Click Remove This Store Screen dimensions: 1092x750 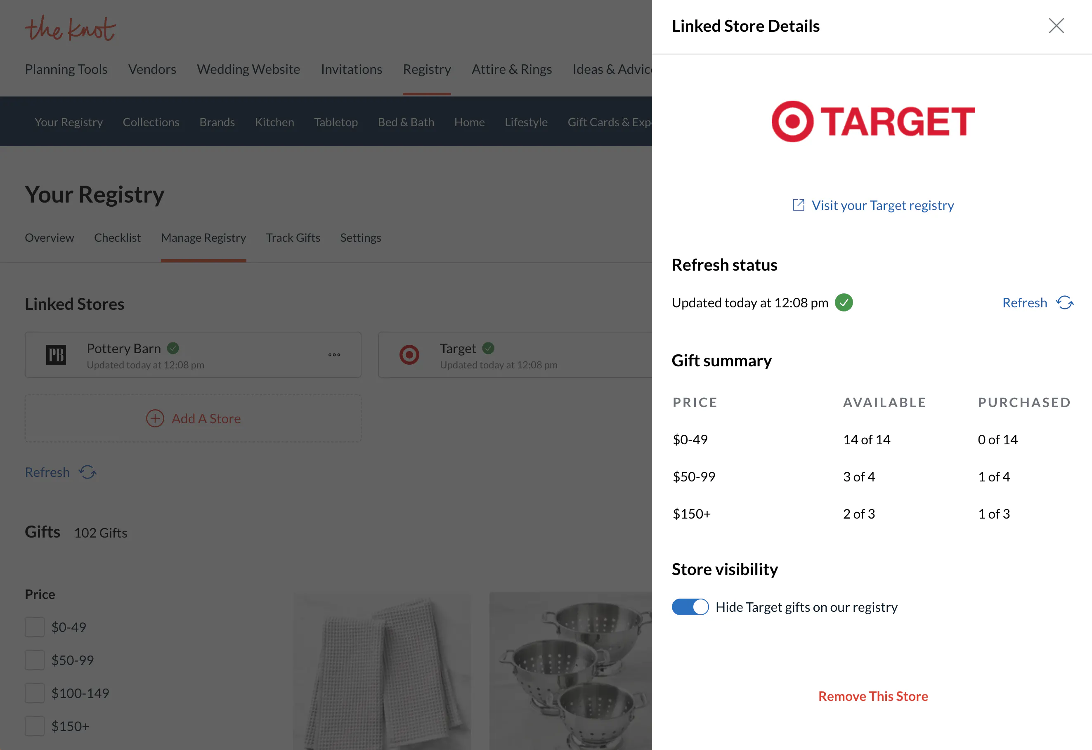click(x=872, y=696)
